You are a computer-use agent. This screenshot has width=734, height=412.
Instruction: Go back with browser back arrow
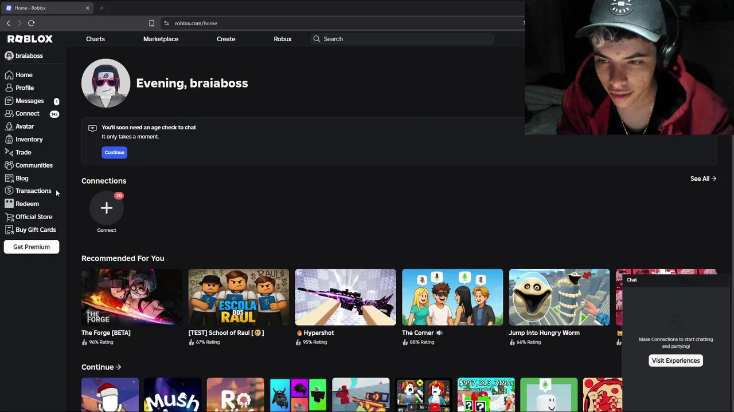[x=8, y=23]
